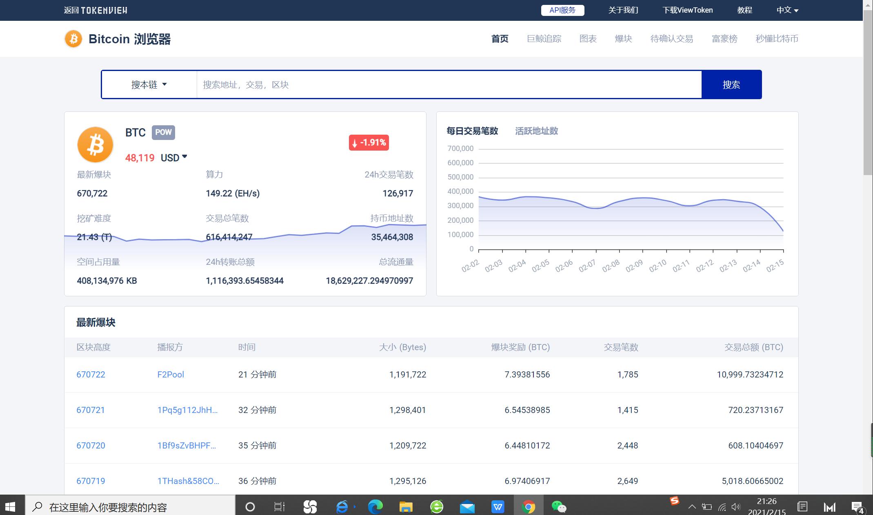The height and width of the screenshot is (515, 873).
Task: Open the 1Bf9sZvBHPF... miner address
Action: click(x=187, y=446)
